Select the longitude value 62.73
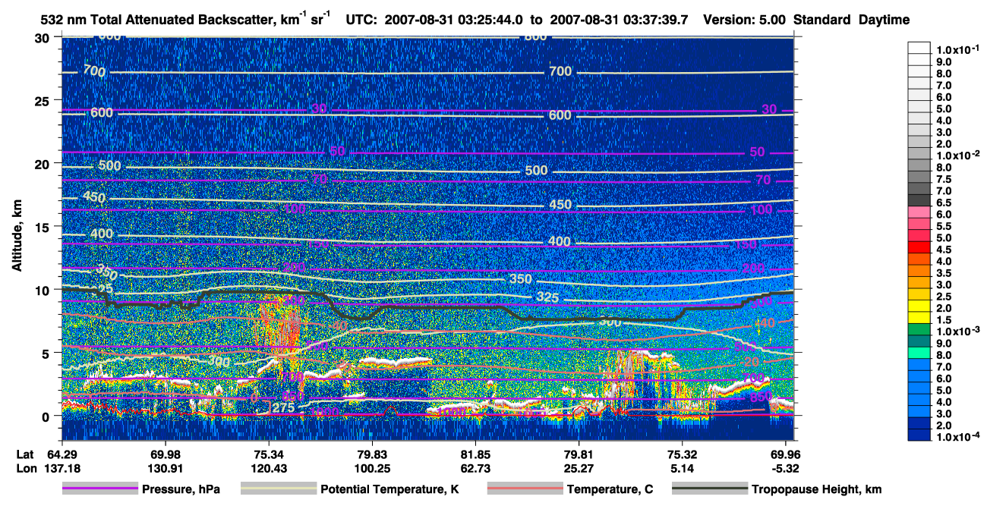 (476, 468)
